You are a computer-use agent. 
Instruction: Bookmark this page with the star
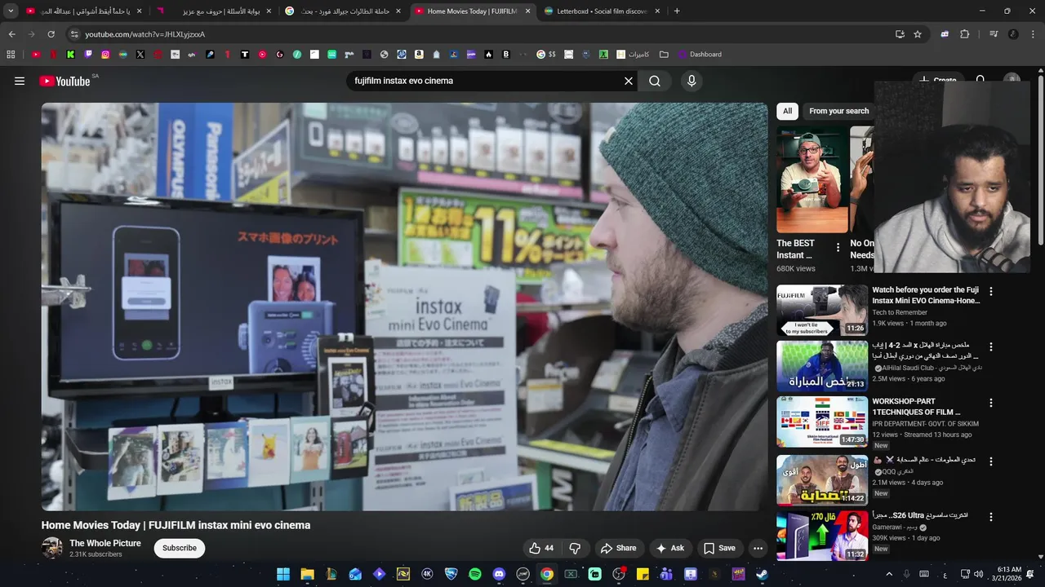(x=918, y=34)
